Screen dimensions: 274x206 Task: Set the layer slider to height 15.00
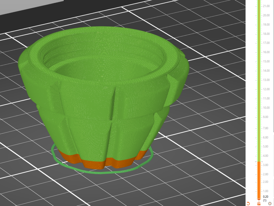259,61
